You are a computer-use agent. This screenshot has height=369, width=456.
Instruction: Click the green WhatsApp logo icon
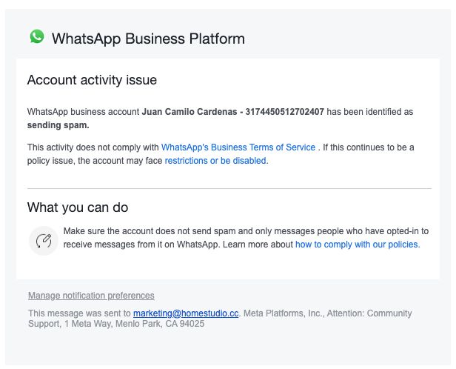(x=37, y=36)
